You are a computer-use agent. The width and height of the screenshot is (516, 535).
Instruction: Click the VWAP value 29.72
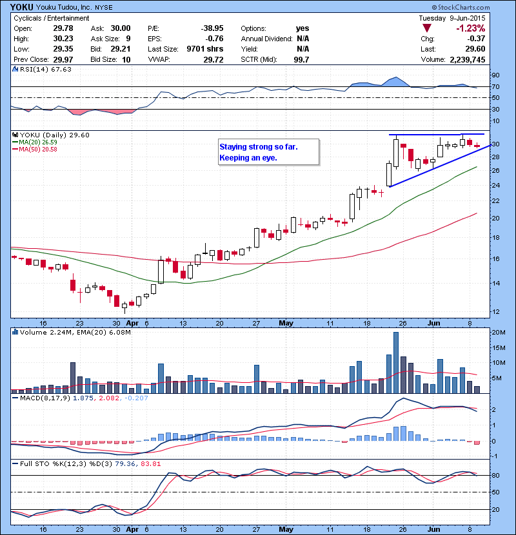tap(213, 60)
